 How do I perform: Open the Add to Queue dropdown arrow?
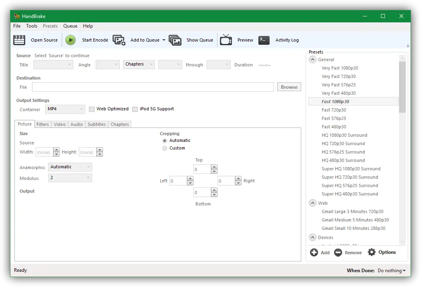click(x=164, y=40)
